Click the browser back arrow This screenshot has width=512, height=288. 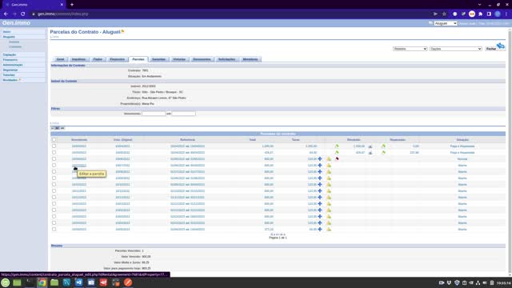(x=6, y=14)
